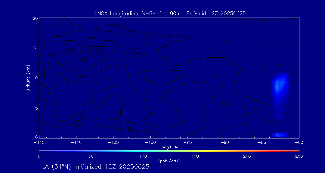This screenshot has height=173, width=325.
Task: Click the -90 longitude tick label
Action: point(225,143)
